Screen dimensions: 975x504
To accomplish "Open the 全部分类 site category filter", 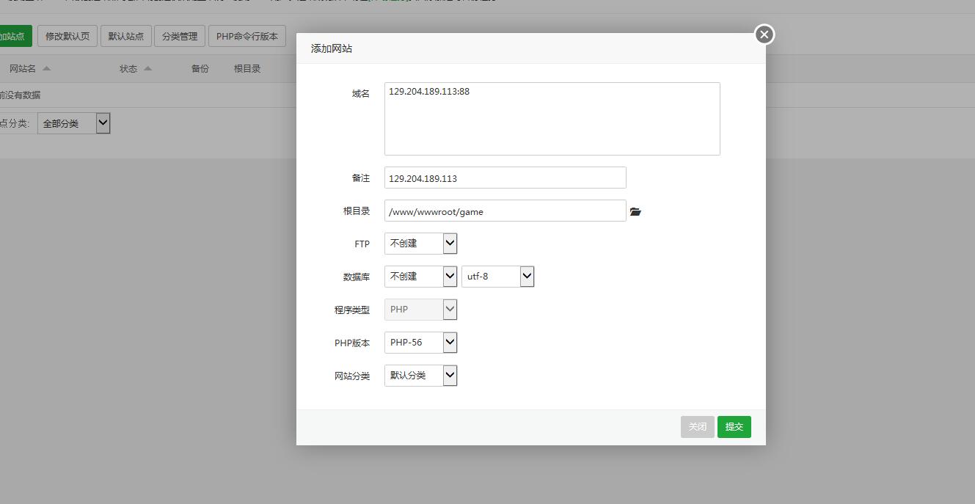I will 75,123.
